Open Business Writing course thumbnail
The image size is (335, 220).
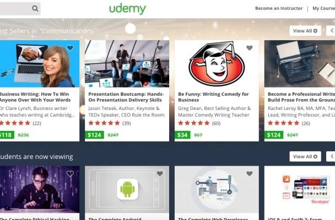click(x=40, y=64)
